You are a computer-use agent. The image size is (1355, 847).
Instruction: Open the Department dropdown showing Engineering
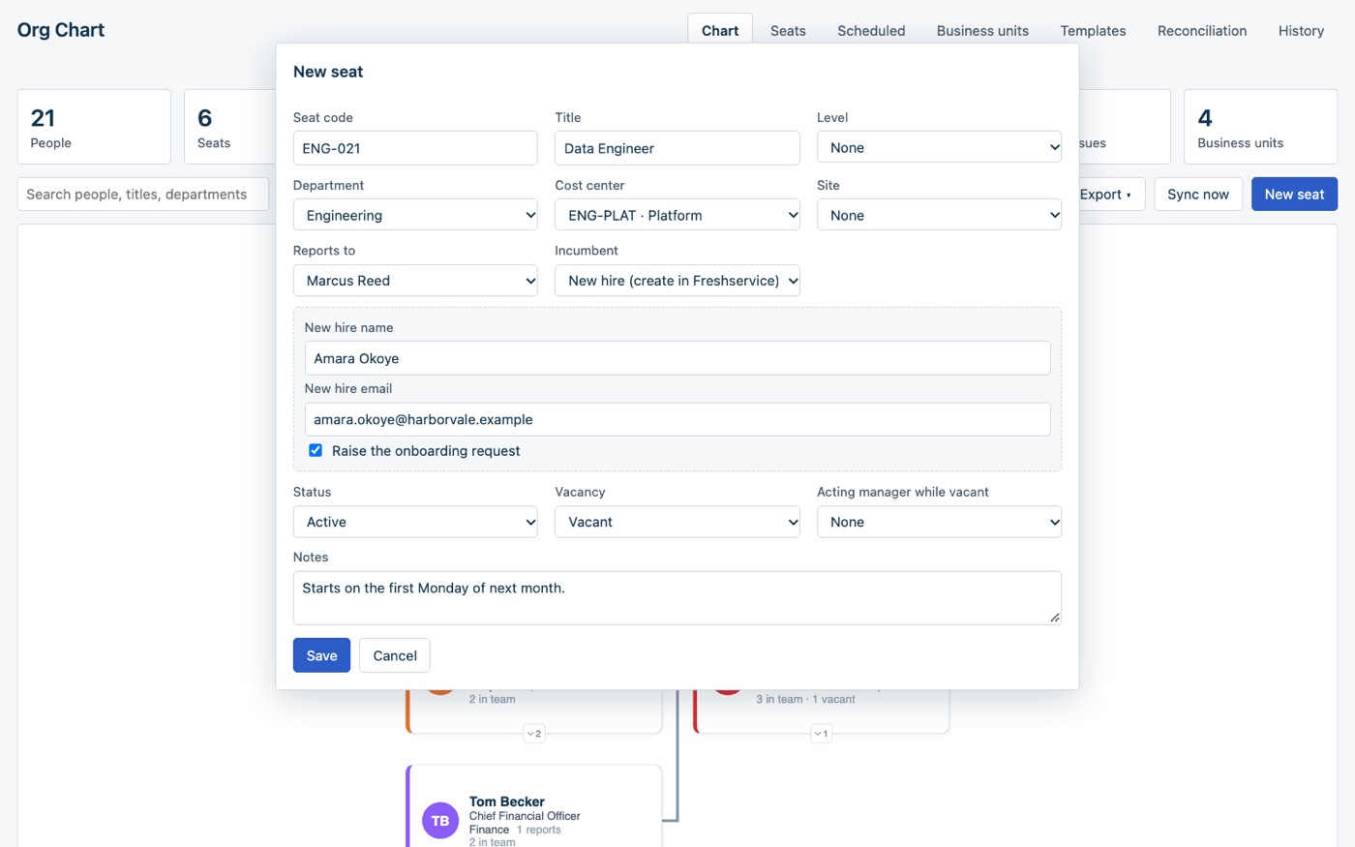(x=415, y=215)
